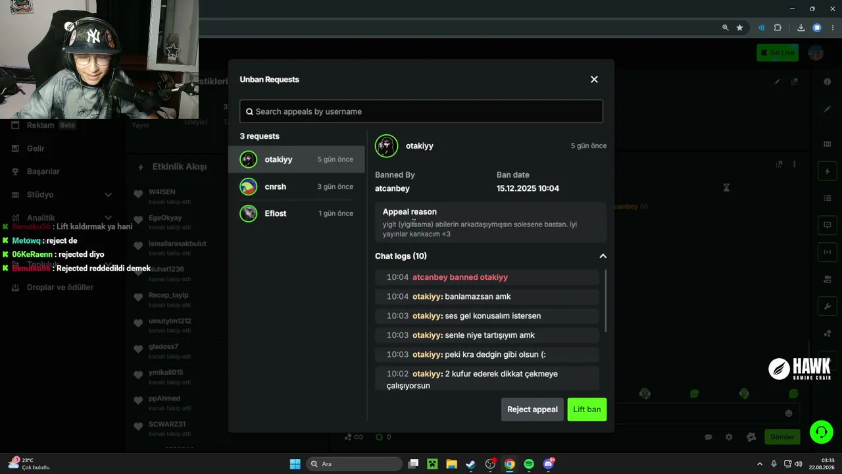Viewport: 842px width, 474px height.
Task: Select otakiyy's unban request in the list
Action: (297, 159)
